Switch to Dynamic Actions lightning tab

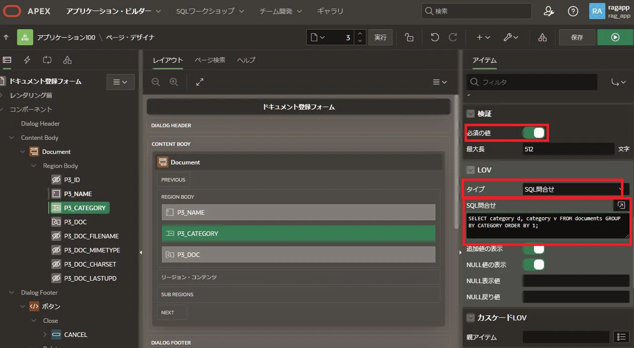pyautogui.click(x=27, y=60)
